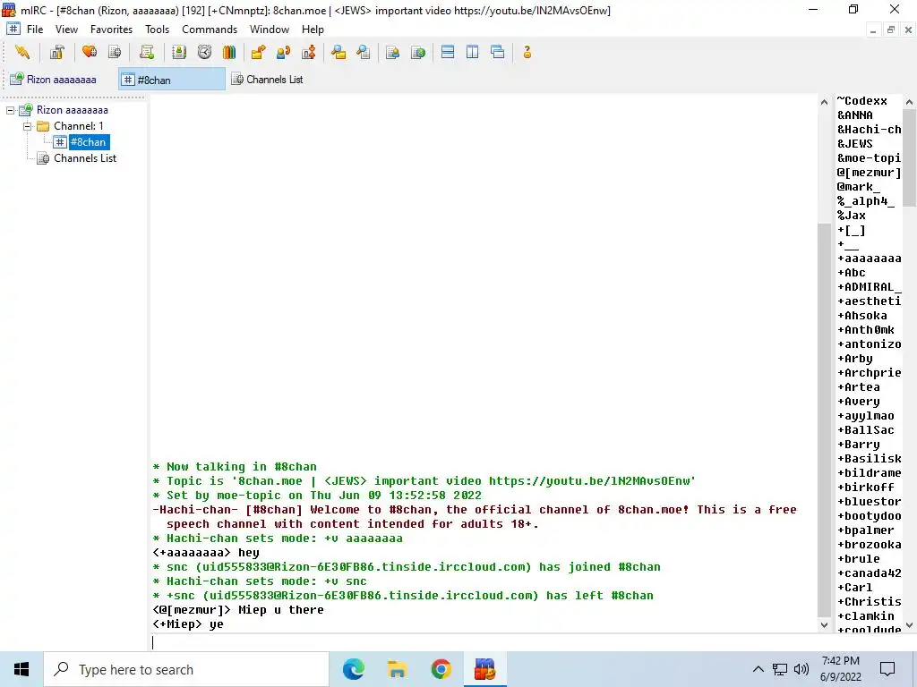Image resolution: width=917 pixels, height=687 pixels.
Task: Open mIRC Options hammer icon
Action: 56,53
